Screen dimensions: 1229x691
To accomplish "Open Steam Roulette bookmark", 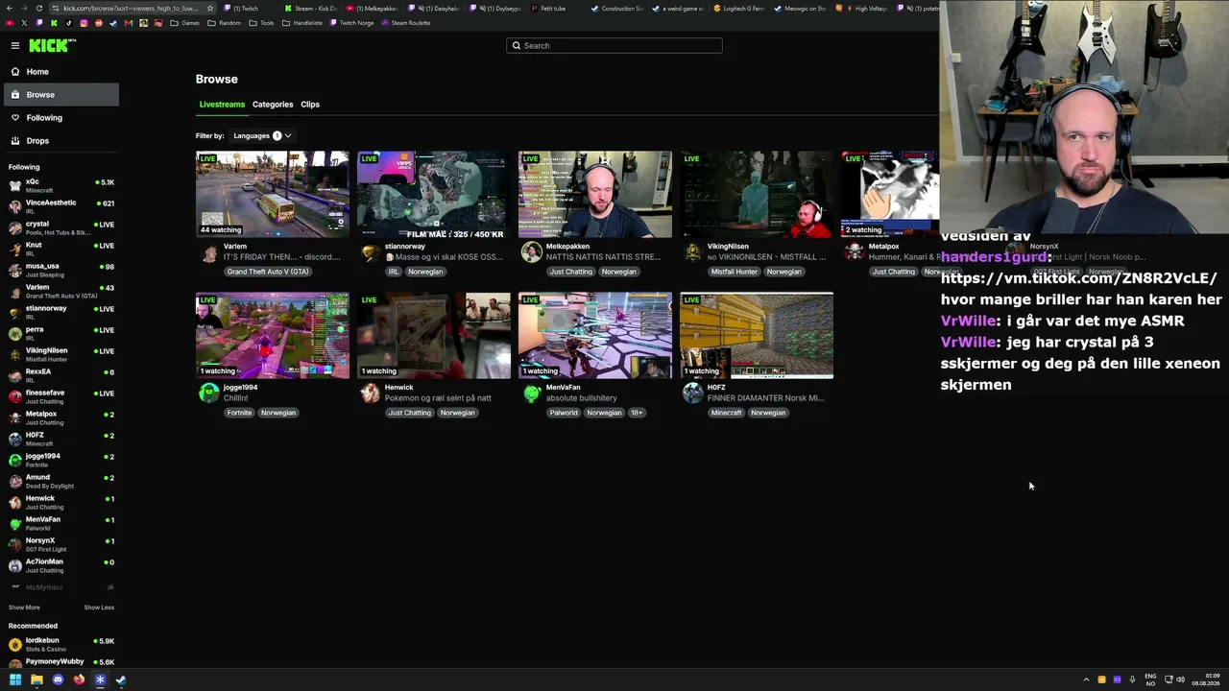I will tap(405, 23).
